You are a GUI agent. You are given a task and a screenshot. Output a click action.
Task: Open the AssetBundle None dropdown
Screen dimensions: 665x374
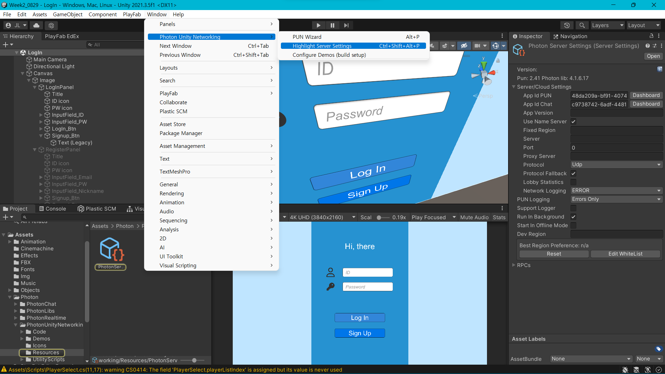tap(591, 359)
